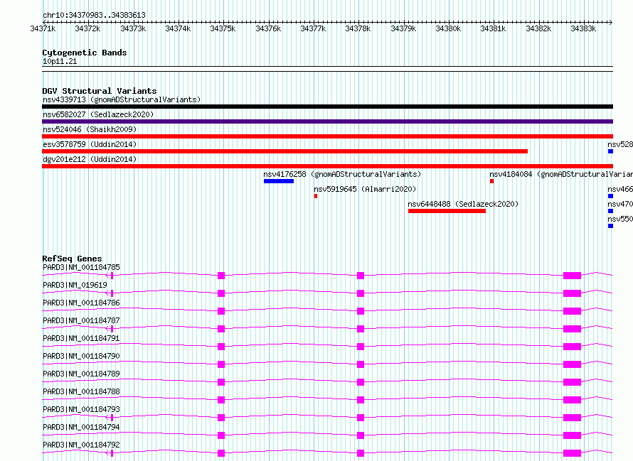This screenshot has width=633, height=461.
Task: Click the blue nsv4176258 variant bar
Action: point(279,181)
